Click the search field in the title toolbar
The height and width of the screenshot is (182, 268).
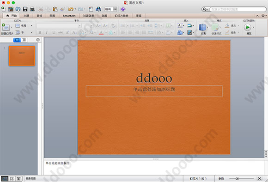tap(238, 9)
